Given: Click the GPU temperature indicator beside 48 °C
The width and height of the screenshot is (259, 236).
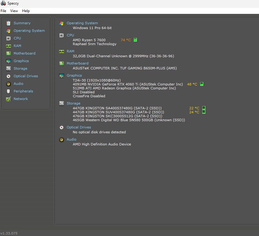Looking at the screenshot, I should [x=202, y=84].
